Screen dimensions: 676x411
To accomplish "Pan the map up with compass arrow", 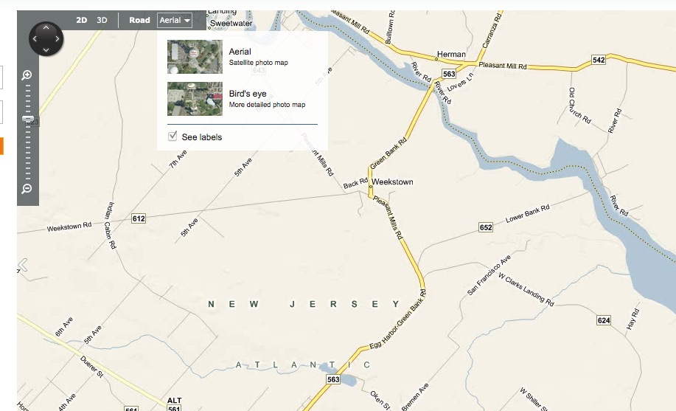I will pos(46,27).
